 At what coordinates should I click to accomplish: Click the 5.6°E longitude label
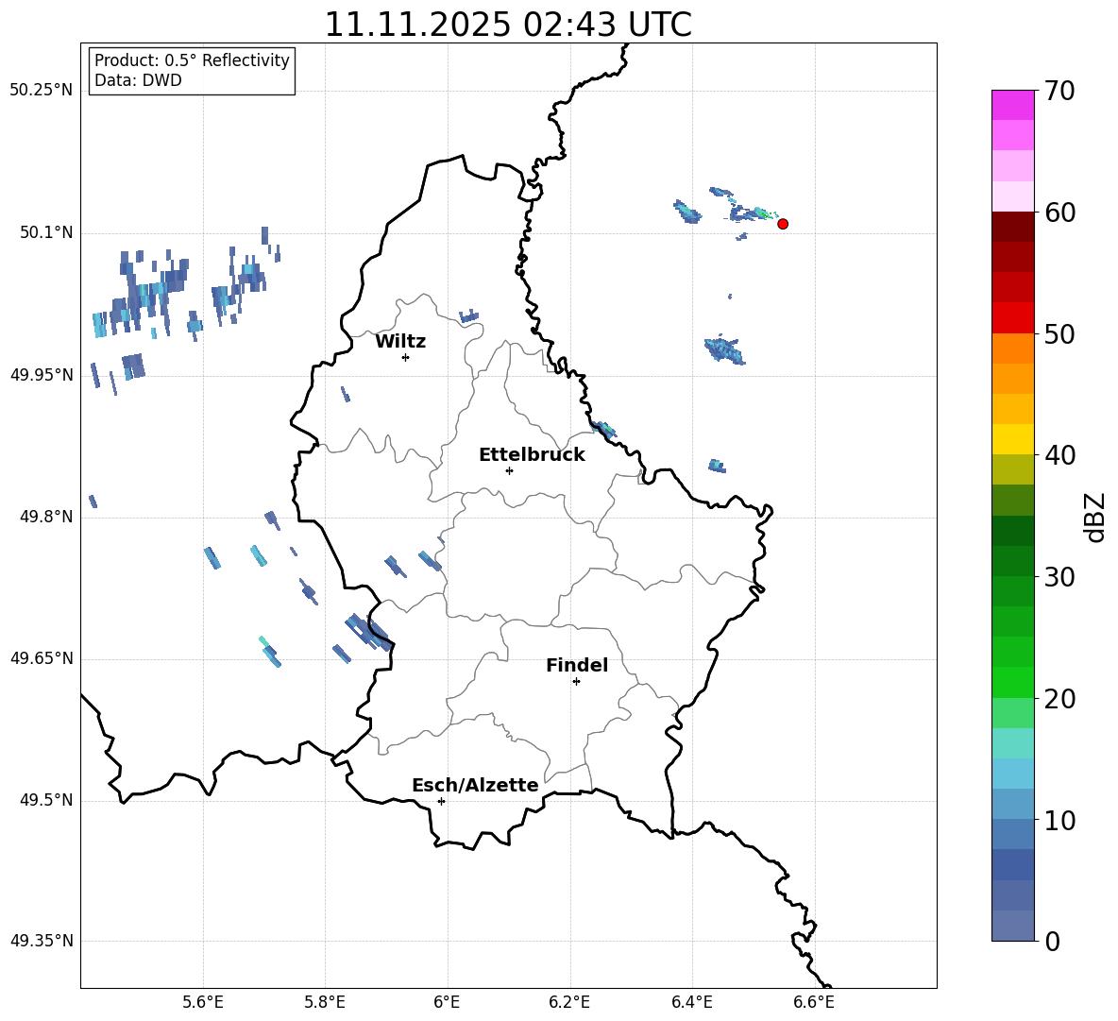click(x=203, y=1002)
